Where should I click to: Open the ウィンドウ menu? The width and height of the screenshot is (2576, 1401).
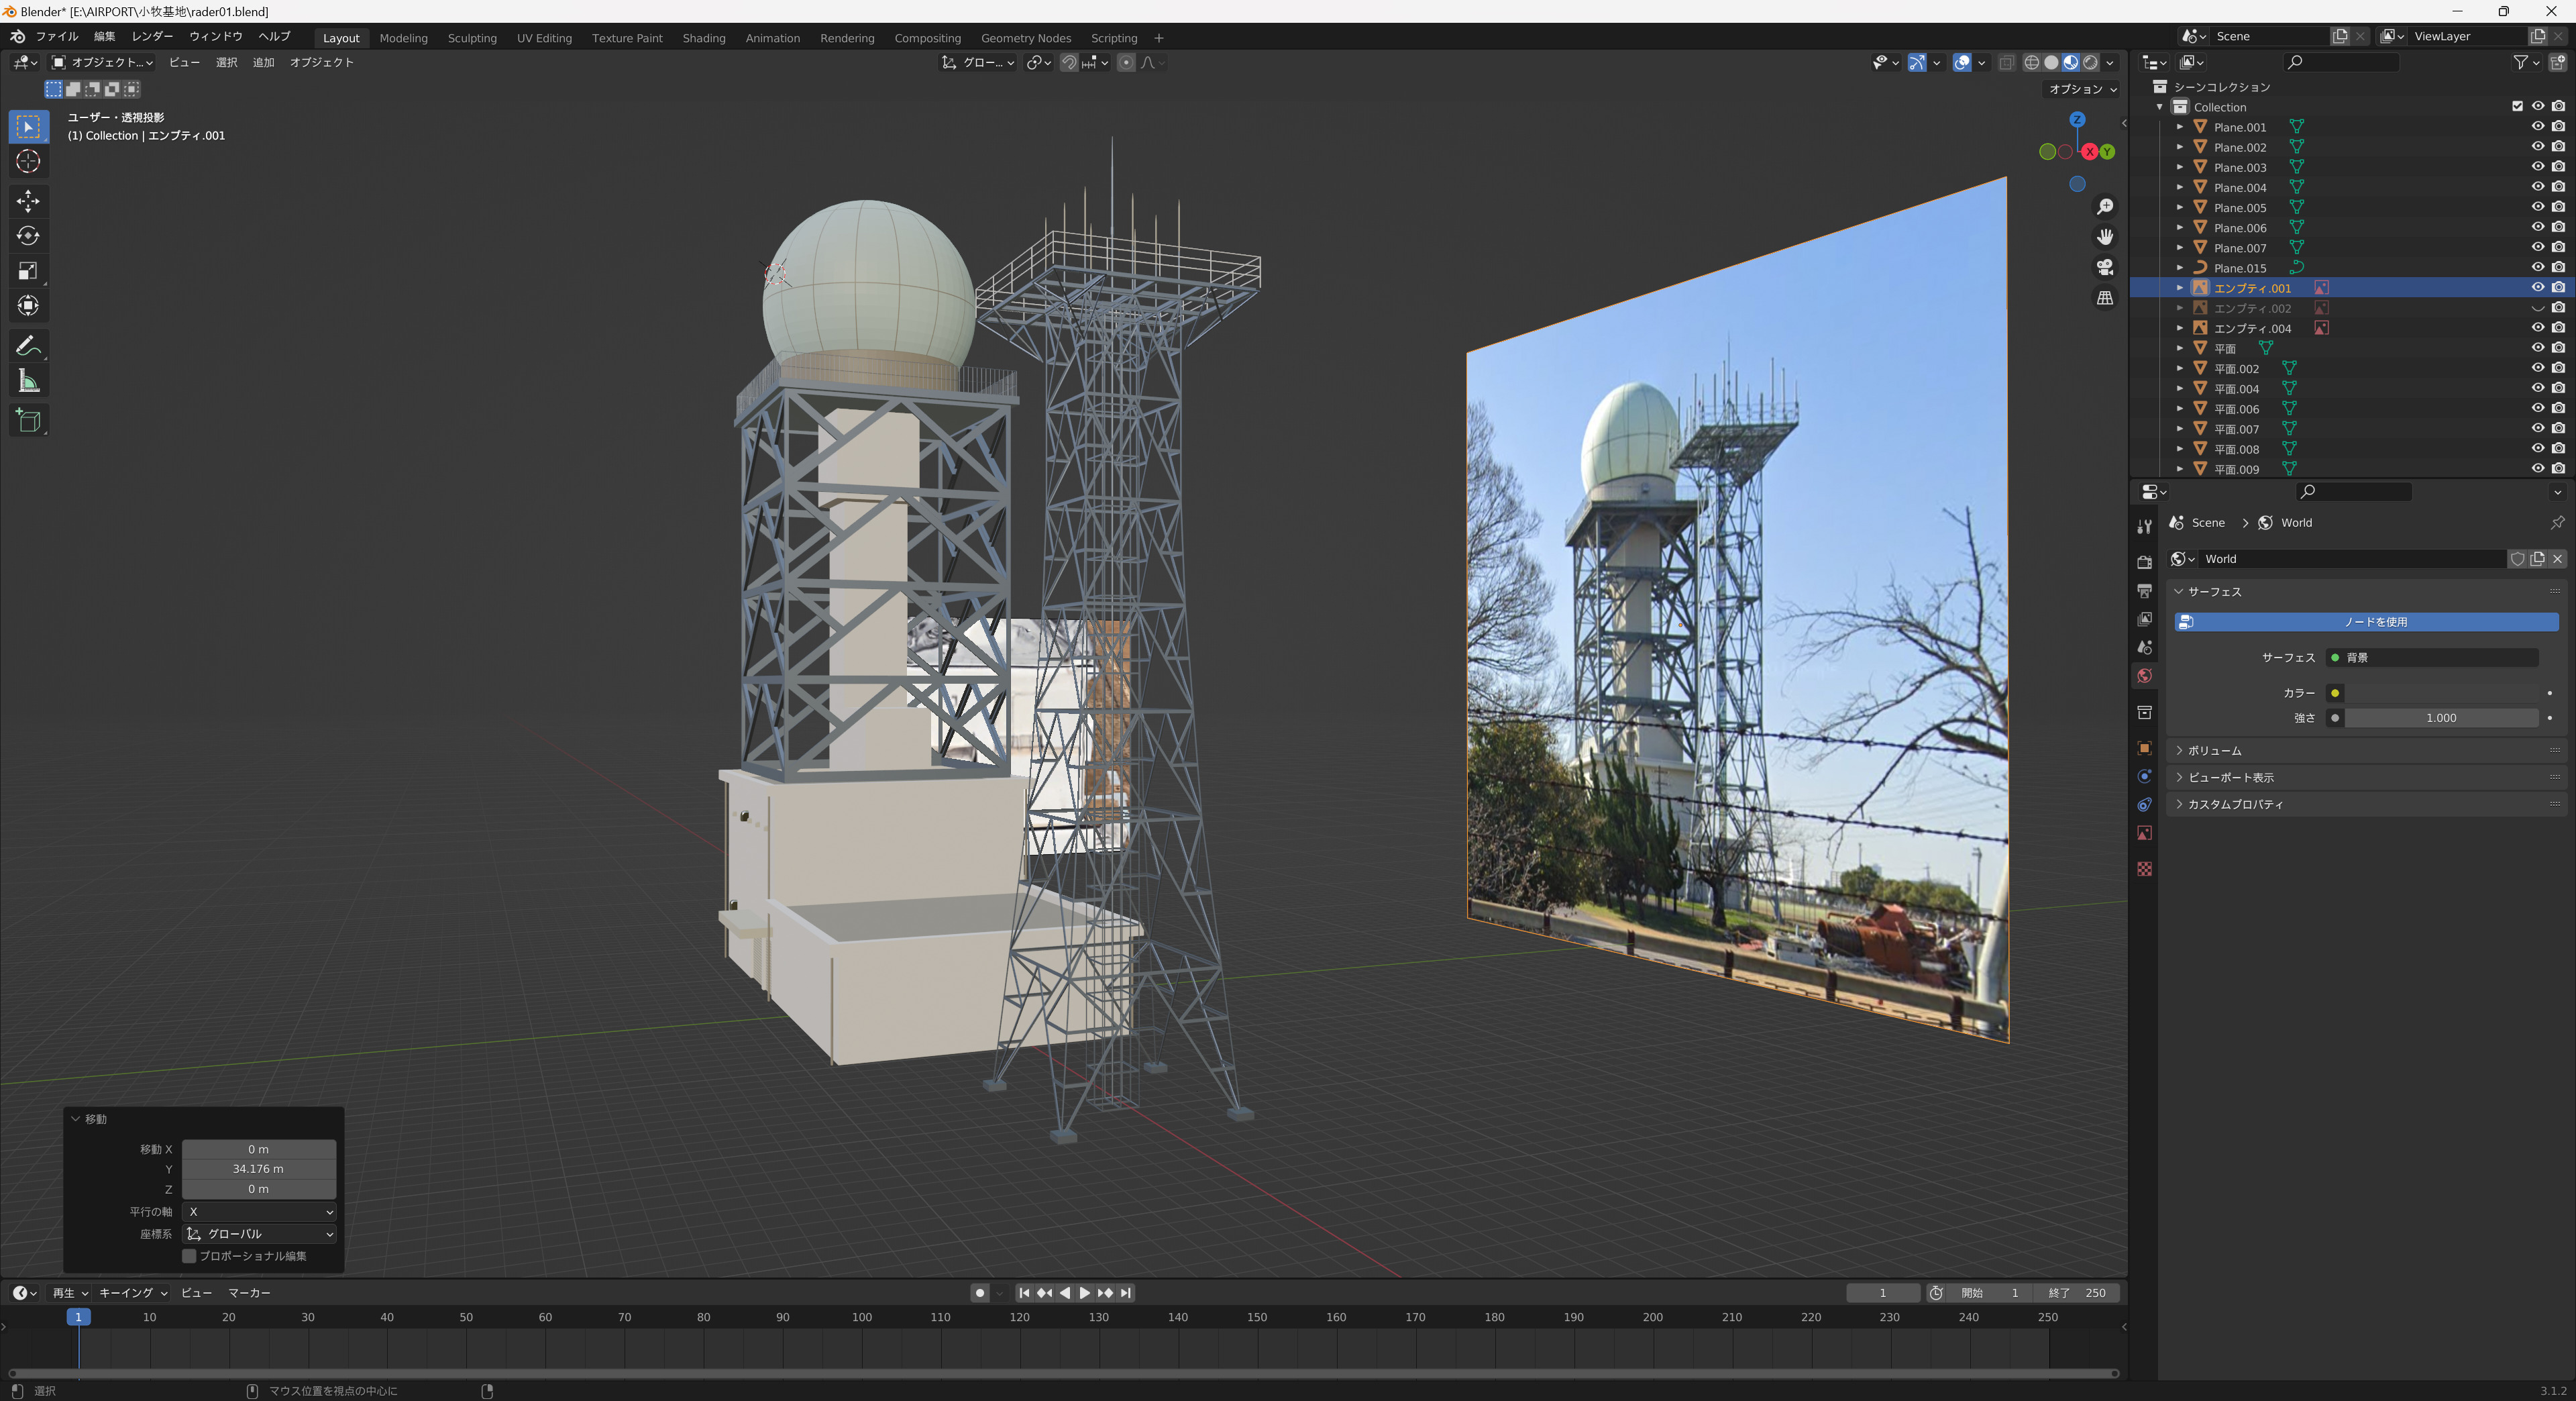click(216, 36)
